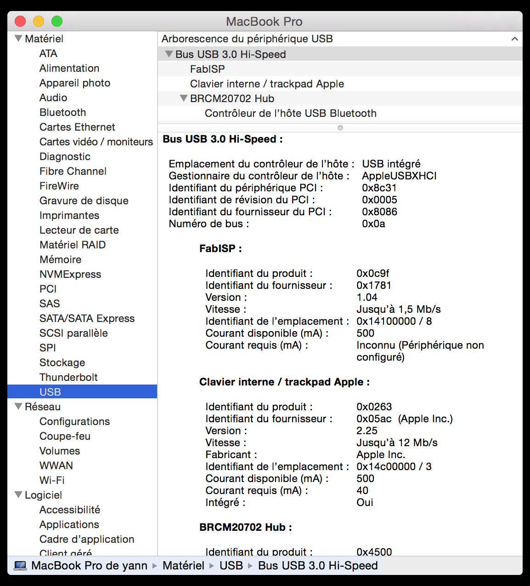Image resolution: width=530 pixels, height=586 pixels.
Task: Open Lecteur de carte
Action: coord(79,230)
